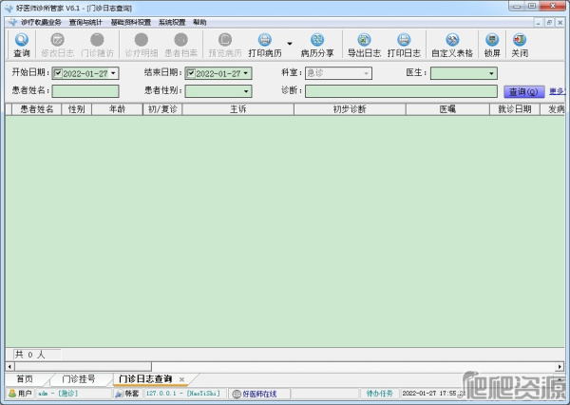Open the 查询与统计 menu
570x405 pixels.
coord(85,21)
